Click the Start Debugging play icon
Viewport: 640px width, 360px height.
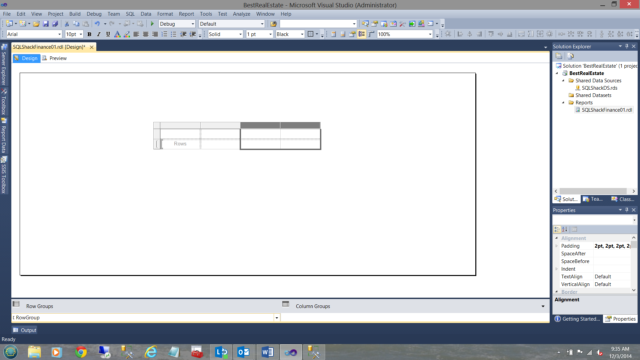152,24
